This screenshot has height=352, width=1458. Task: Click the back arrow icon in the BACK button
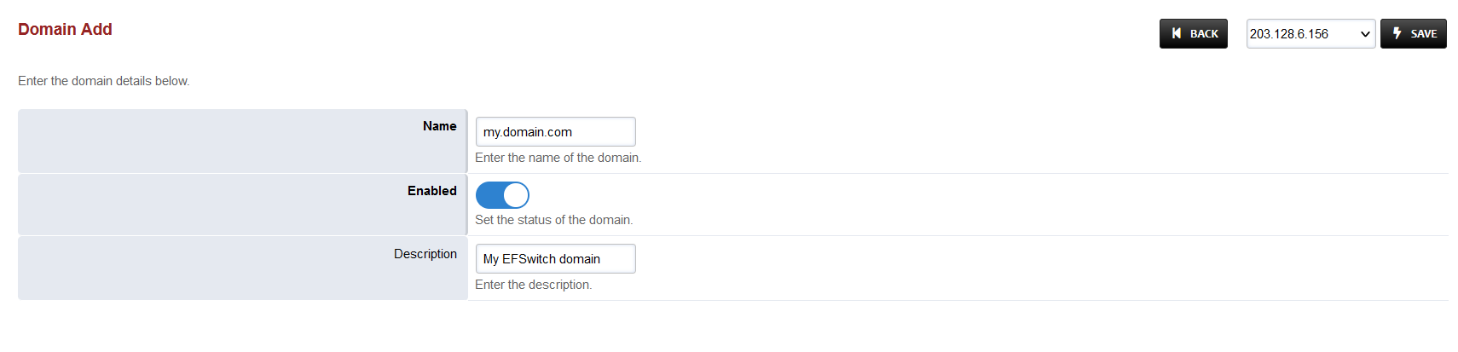coord(1177,33)
